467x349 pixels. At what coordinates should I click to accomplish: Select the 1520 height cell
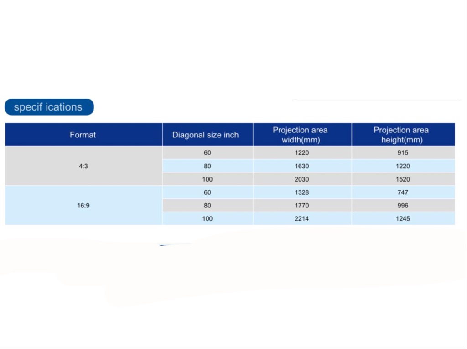[x=403, y=179]
